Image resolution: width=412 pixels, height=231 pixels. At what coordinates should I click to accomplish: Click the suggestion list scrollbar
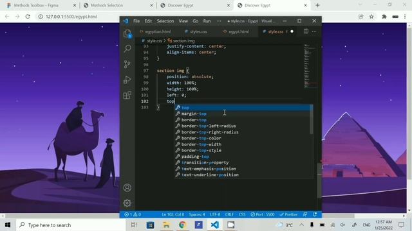pos(312,119)
